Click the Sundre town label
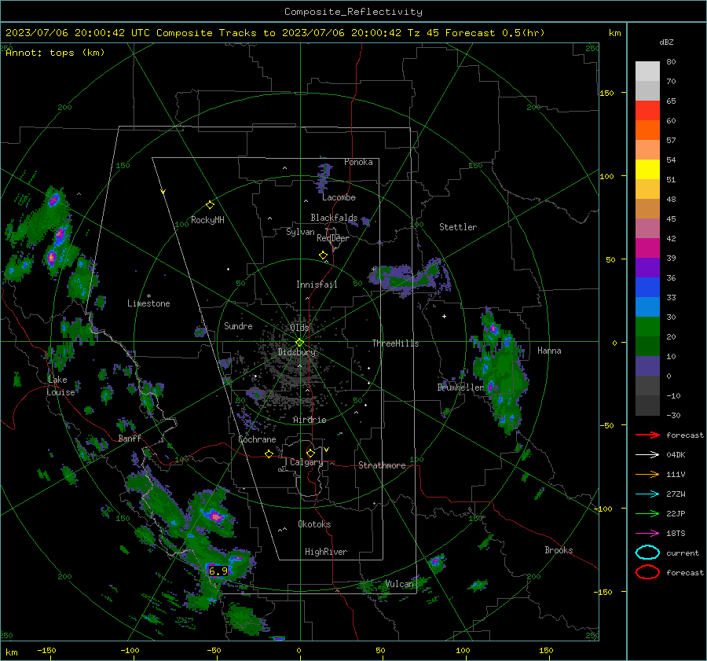 point(238,326)
